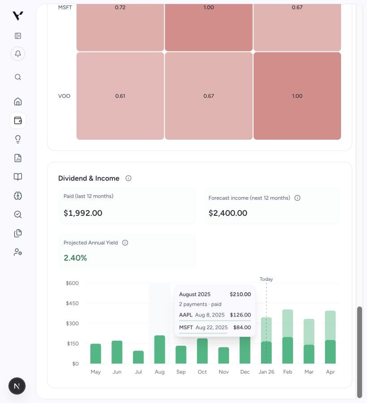The height and width of the screenshot is (403, 367).
Task: Click the MSFT row 1.00 heatmap cell
Action: 209,27
